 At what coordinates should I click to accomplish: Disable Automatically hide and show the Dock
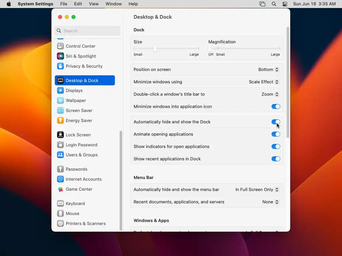tap(276, 122)
